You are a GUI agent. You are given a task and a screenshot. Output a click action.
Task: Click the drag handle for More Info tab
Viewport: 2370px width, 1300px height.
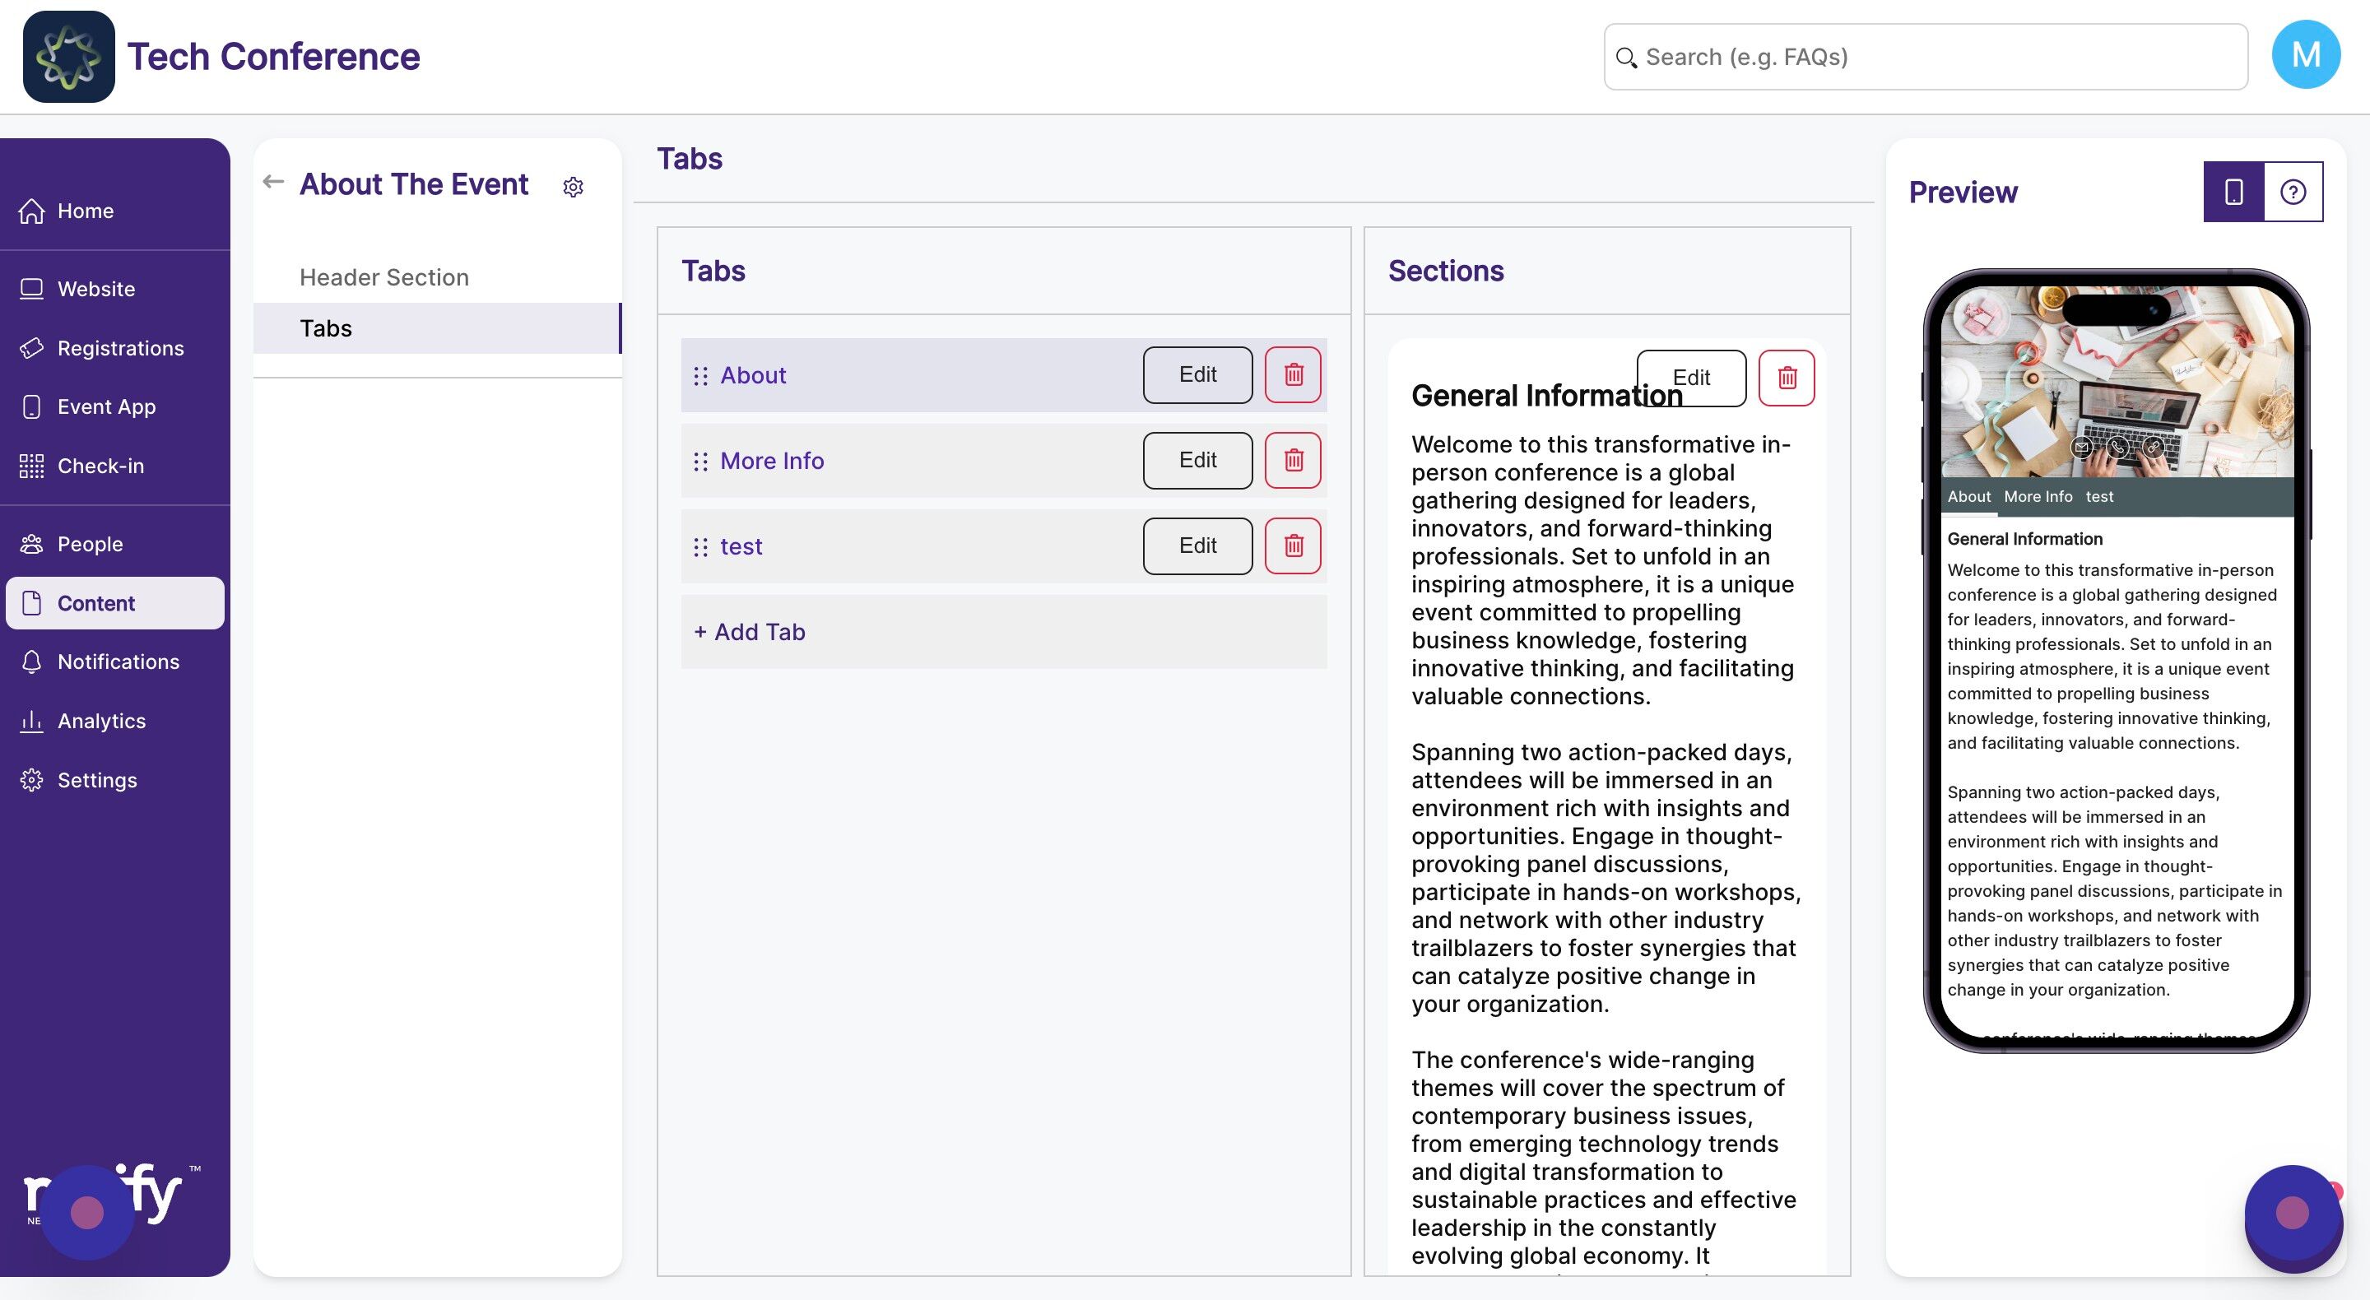(701, 461)
